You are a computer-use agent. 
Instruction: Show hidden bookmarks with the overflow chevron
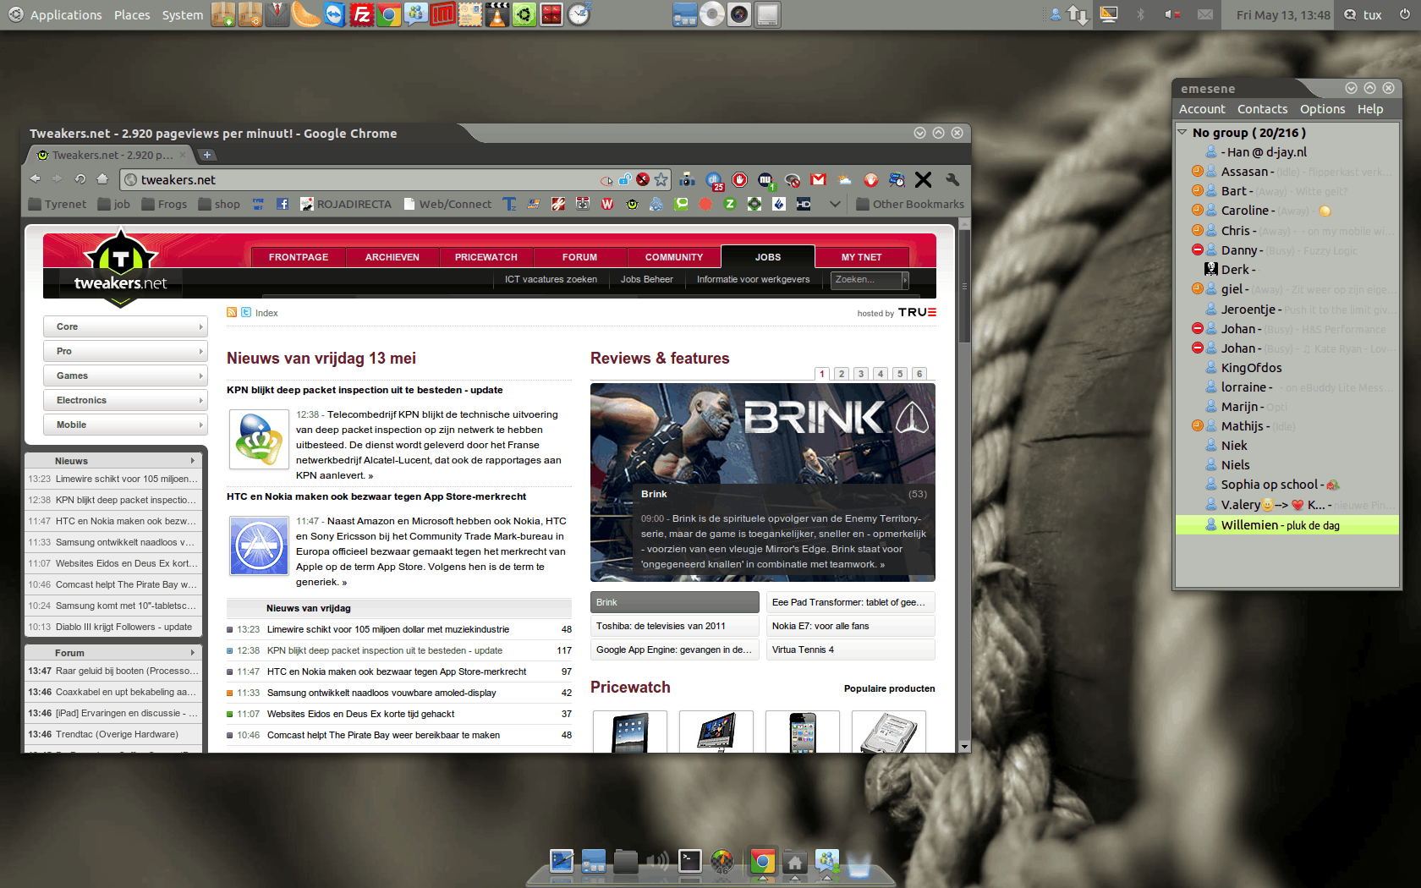click(835, 204)
